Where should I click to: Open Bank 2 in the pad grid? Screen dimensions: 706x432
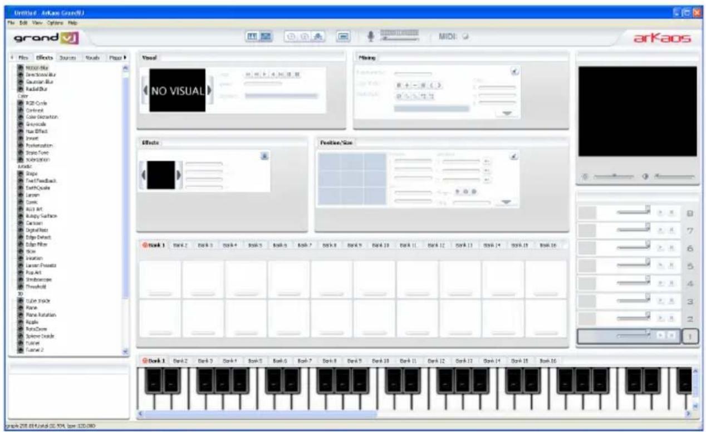(180, 245)
